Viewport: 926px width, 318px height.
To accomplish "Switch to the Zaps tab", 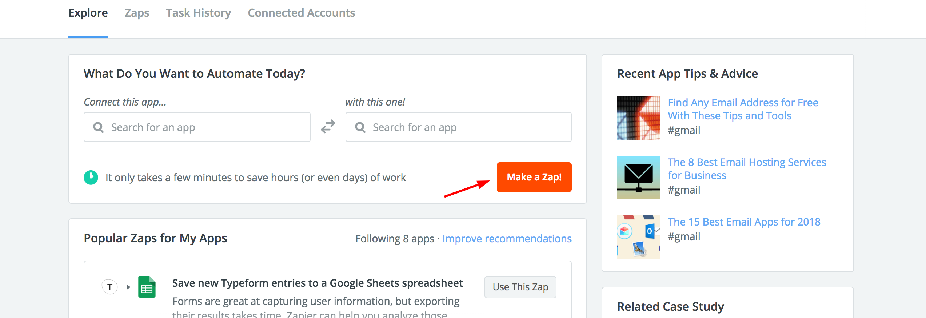I will pyautogui.click(x=137, y=13).
